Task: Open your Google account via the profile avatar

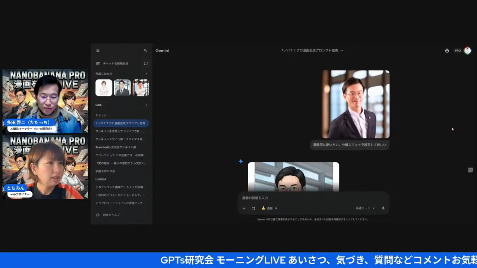Action: tap(468, 50)
